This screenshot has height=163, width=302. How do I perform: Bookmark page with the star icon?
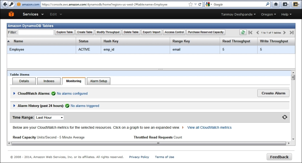point(191,4)
